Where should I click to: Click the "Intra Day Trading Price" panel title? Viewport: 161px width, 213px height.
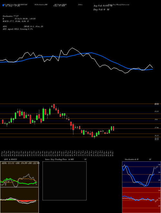56,159
